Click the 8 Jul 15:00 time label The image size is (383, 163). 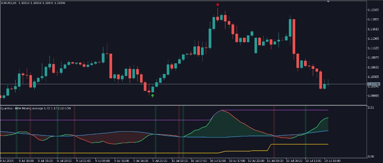click(x=45, y=161)
